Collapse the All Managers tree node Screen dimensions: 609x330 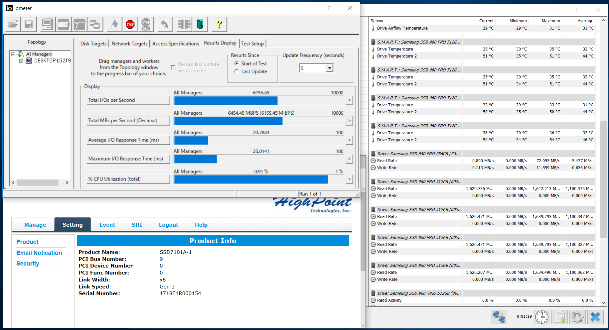pyautogui.click(x=13, y=54)
